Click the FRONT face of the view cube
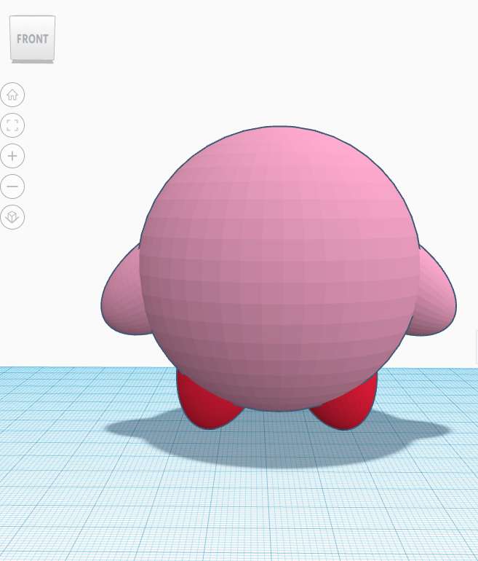 [32, 38]
